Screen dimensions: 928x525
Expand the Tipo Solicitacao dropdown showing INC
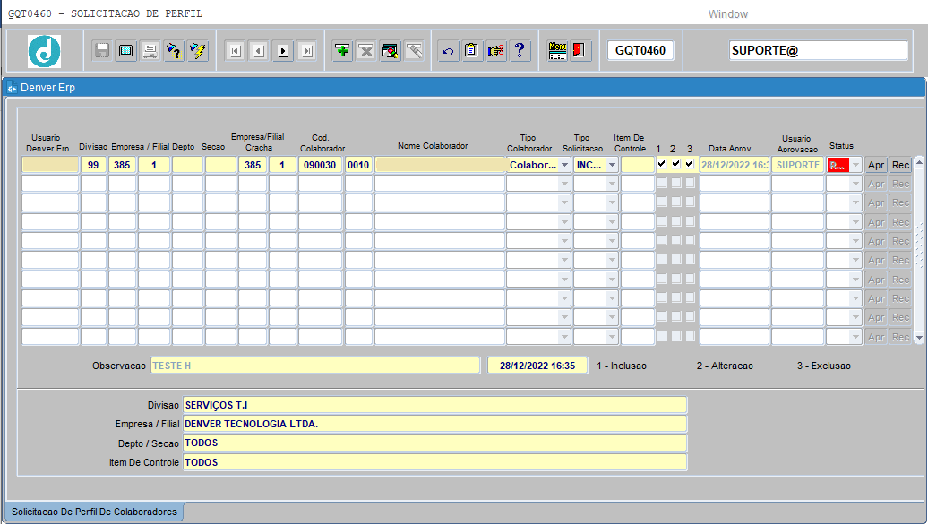click(612, 165)
